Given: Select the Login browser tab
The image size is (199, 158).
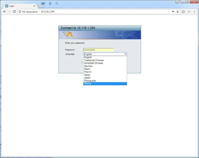Looking at the screenshot, I should click(20, 6).
